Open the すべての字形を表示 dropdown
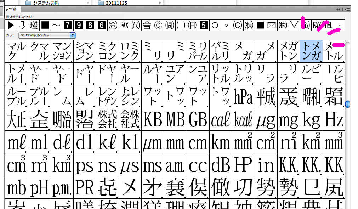 click(x=47, y=35)
